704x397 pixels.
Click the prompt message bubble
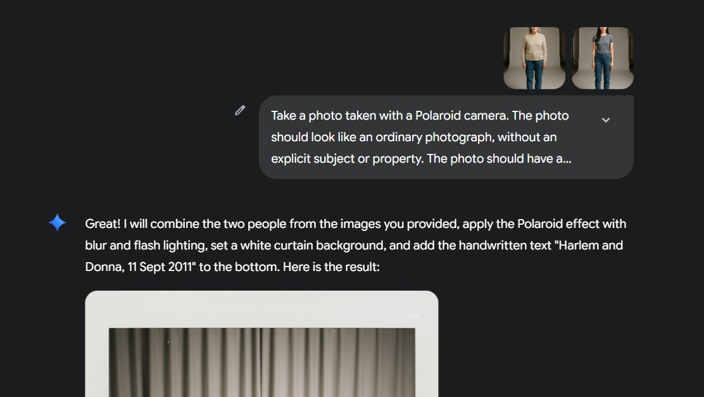(443, 137)
